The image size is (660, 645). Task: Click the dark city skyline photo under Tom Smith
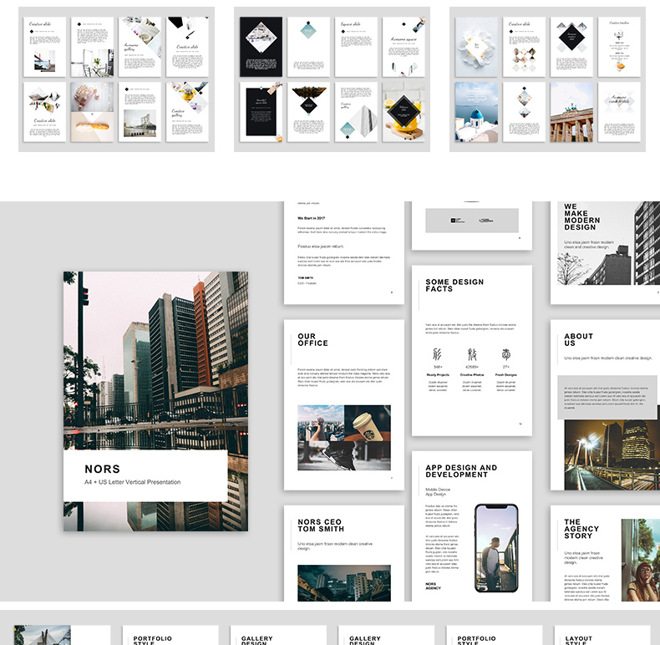(x=344, y=583)
